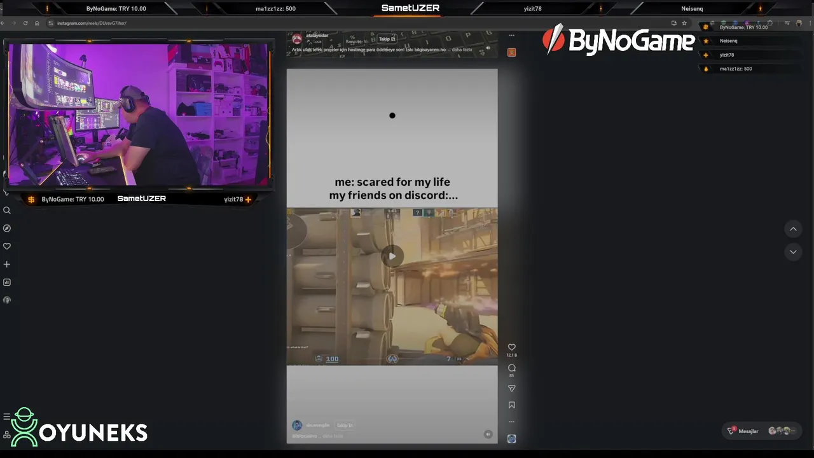Screen dimensions: 814x458
Task: Bookmark this page with the star
Action: click(684, 23)
